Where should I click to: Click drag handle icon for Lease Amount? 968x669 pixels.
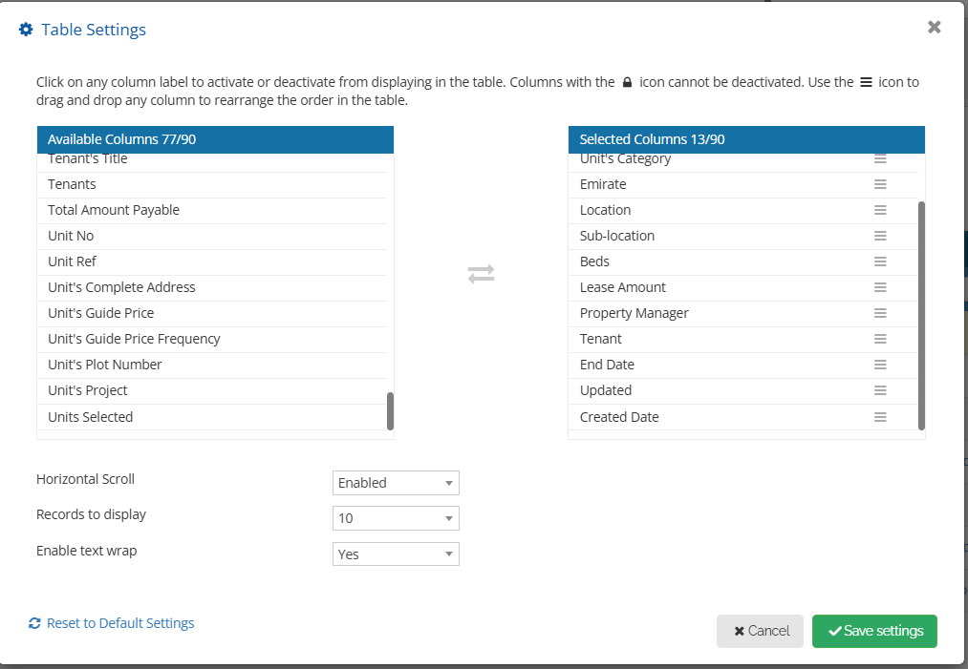(880, 287)
